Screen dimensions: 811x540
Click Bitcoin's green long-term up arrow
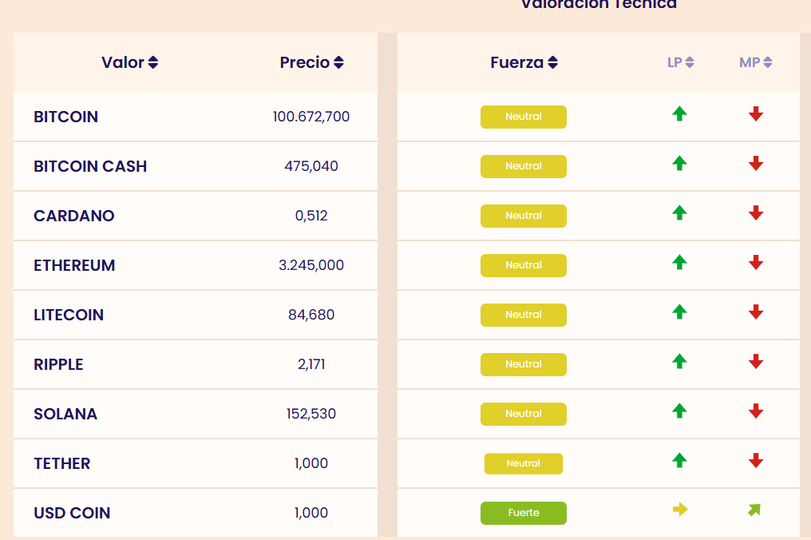coord(679,114)
